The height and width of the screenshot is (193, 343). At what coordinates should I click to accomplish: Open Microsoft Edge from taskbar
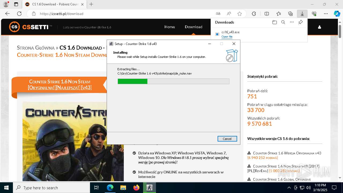(x=110, y=188)
